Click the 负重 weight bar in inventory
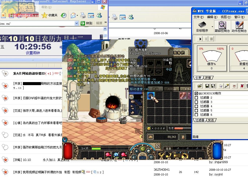This screenshot has height=177, width=248. click(179, 128)
